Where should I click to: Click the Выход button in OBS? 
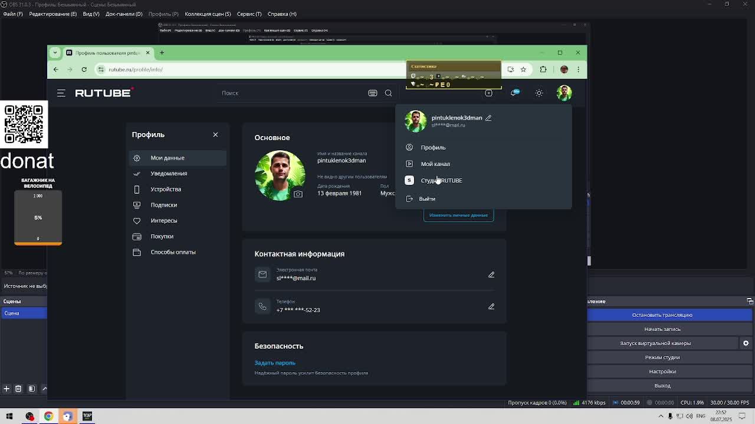tap(662, 386)
